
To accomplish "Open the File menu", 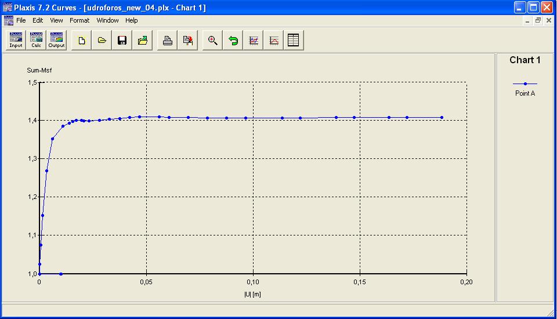I will [21, 20].
